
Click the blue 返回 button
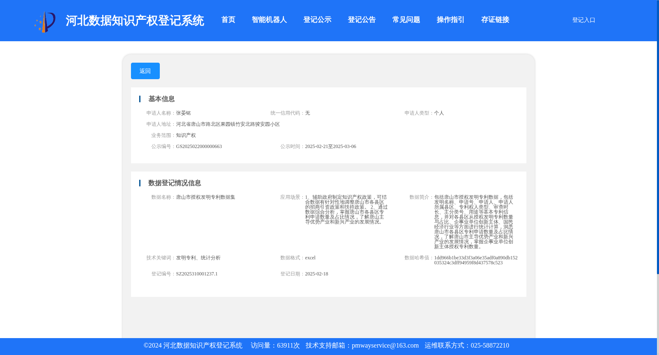click(145, 71)
